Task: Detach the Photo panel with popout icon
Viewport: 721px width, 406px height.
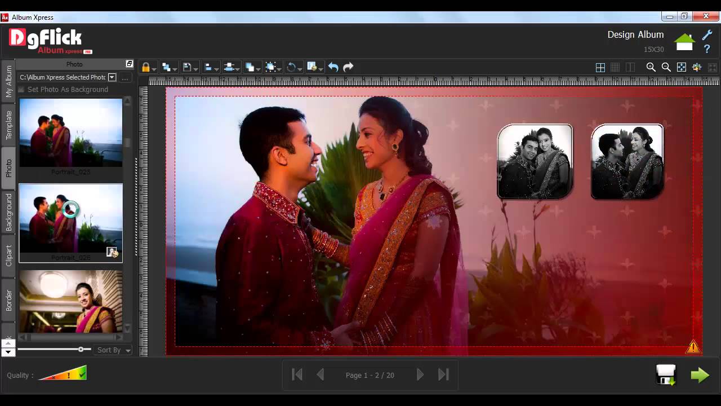Action: tap(129, 64)
